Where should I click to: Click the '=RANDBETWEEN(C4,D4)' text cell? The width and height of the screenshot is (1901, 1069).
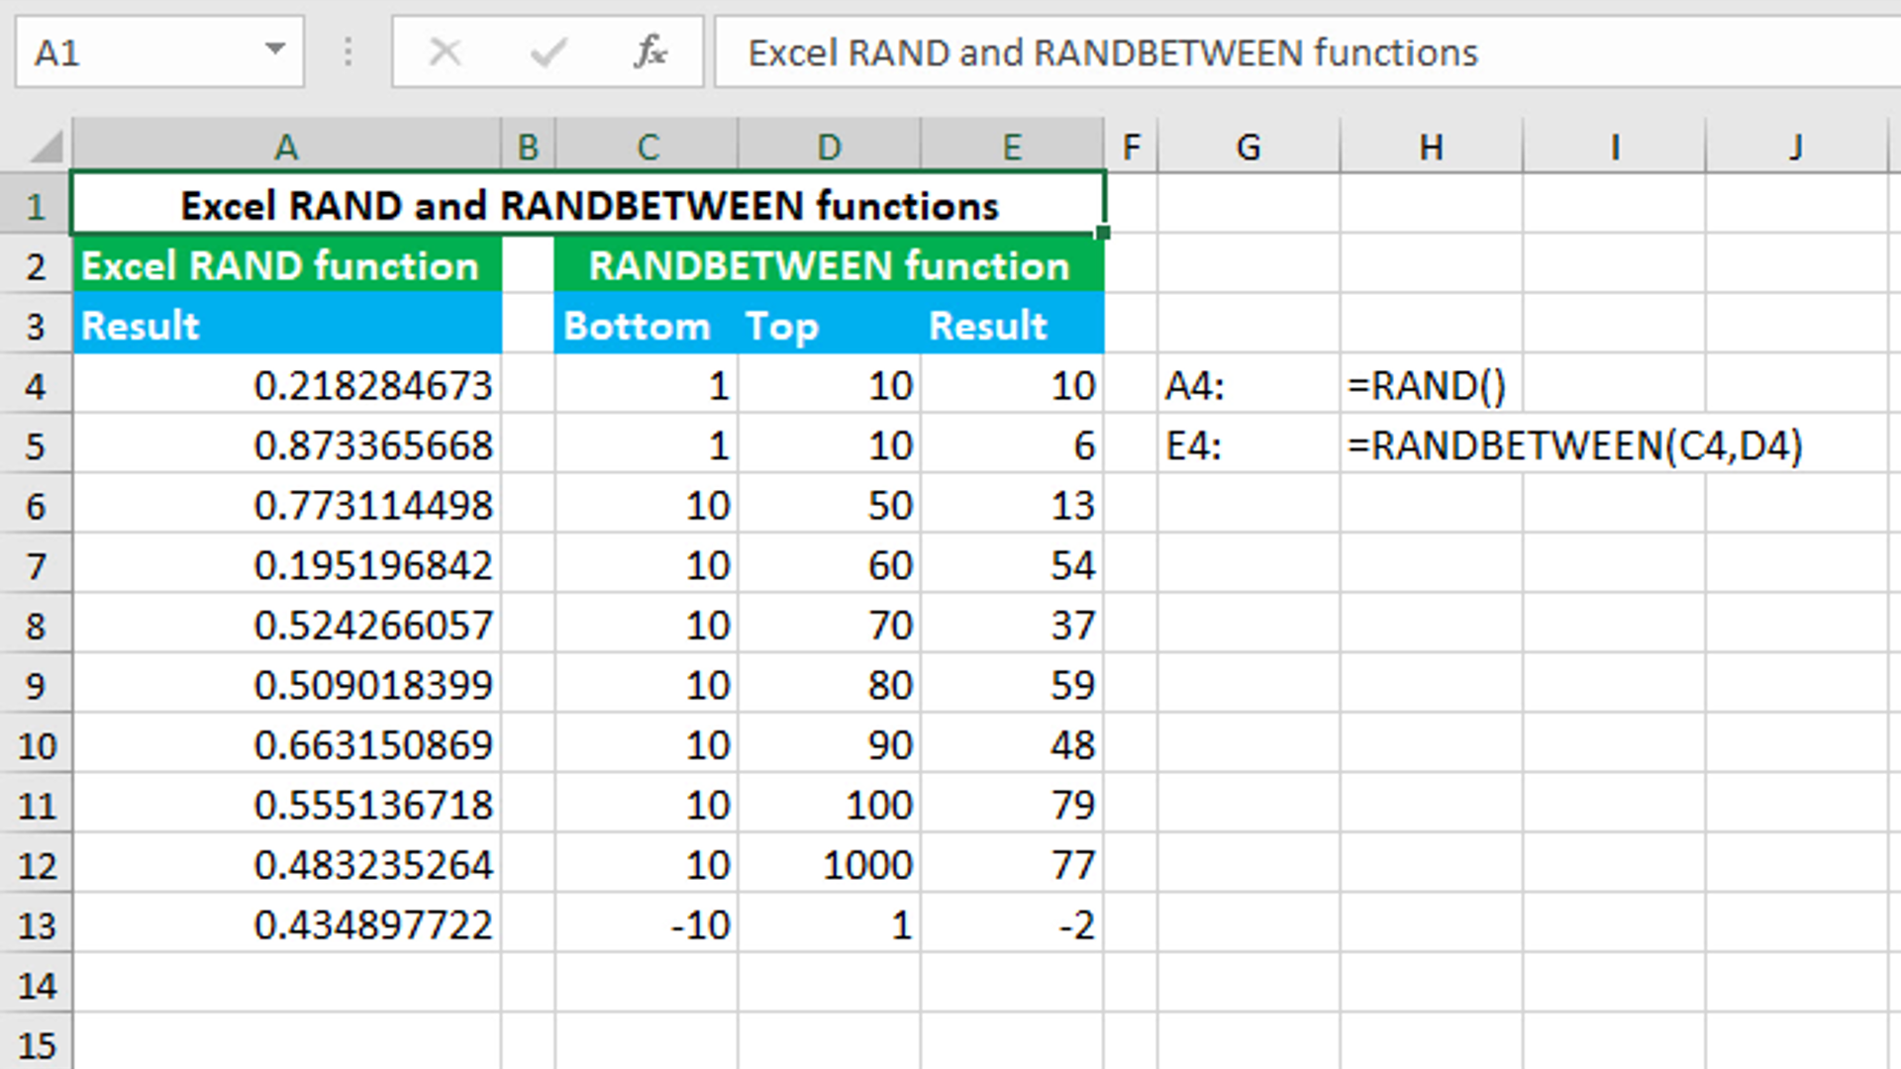[1574, 445]
